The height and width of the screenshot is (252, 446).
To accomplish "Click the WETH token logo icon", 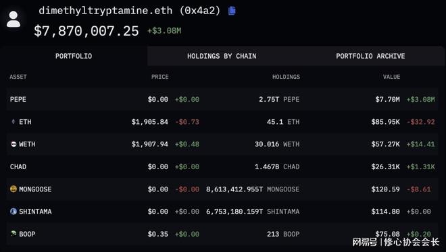I will pyautogui.click(x=14, y=144).
